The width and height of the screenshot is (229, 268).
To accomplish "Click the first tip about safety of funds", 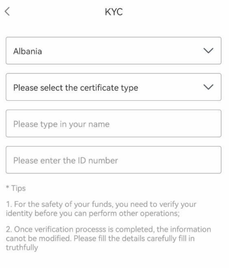I will tap(101, 209).
